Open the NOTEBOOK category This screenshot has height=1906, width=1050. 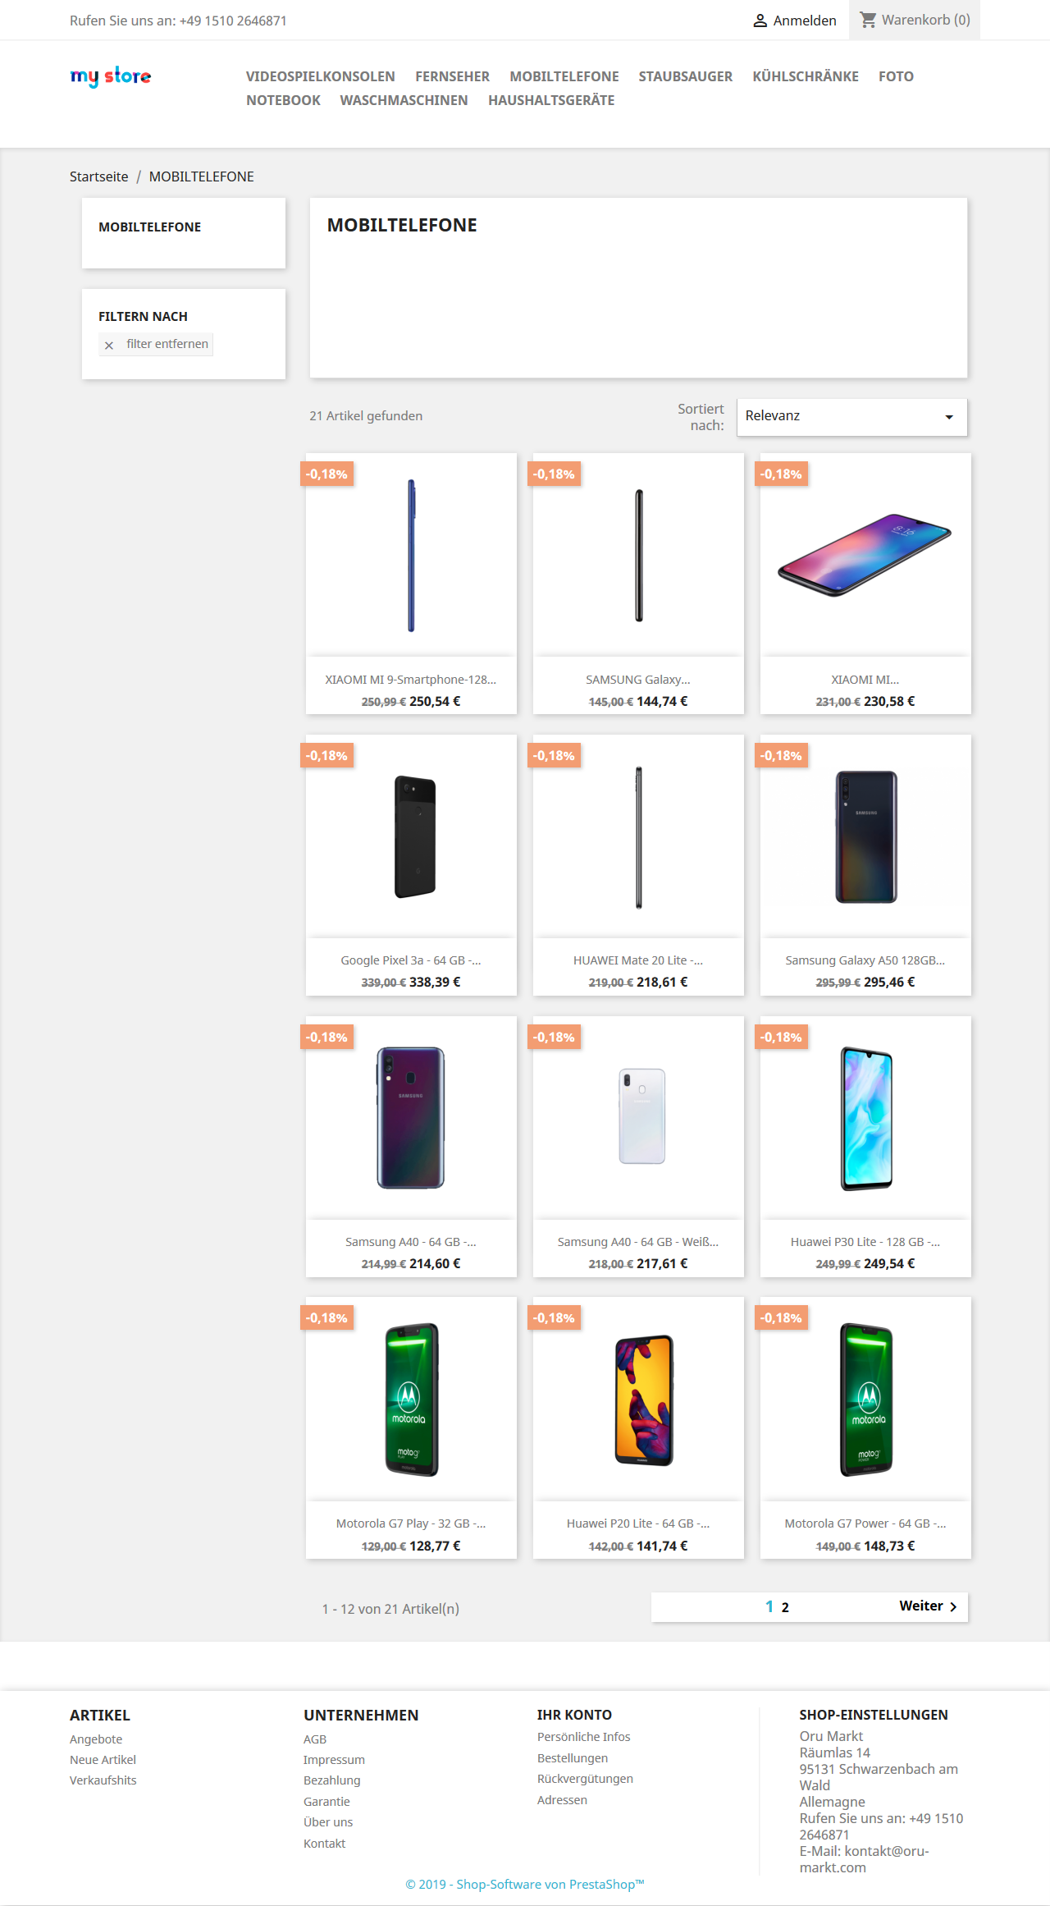coord(283,100)
